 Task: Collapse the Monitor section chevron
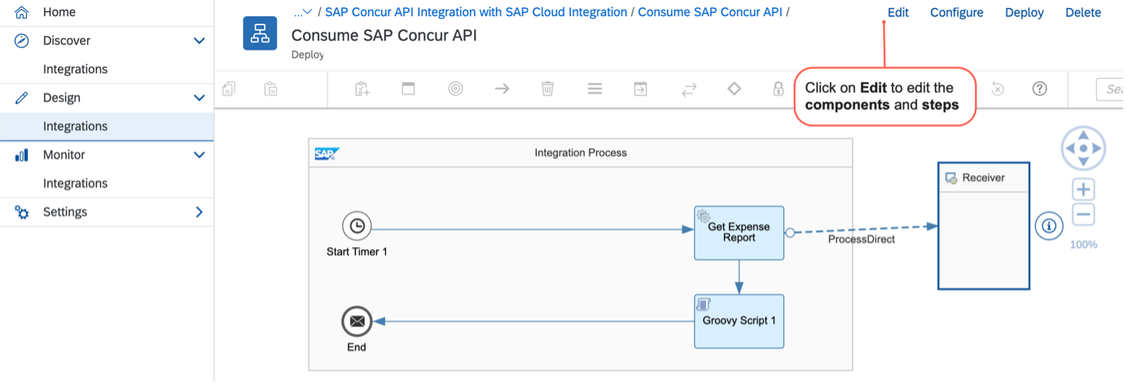point(199,155)
